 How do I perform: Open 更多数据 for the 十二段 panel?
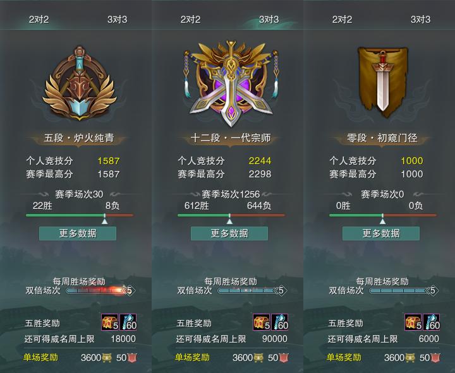[229, 234]
